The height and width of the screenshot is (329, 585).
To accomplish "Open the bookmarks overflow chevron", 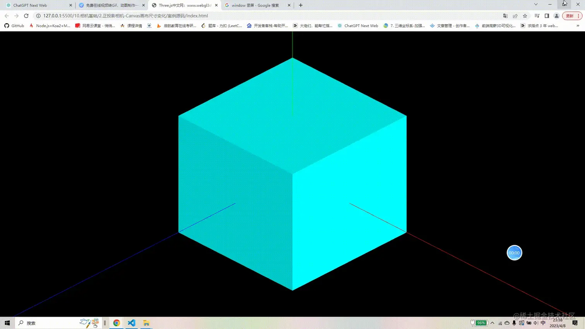I will (578, 26).
